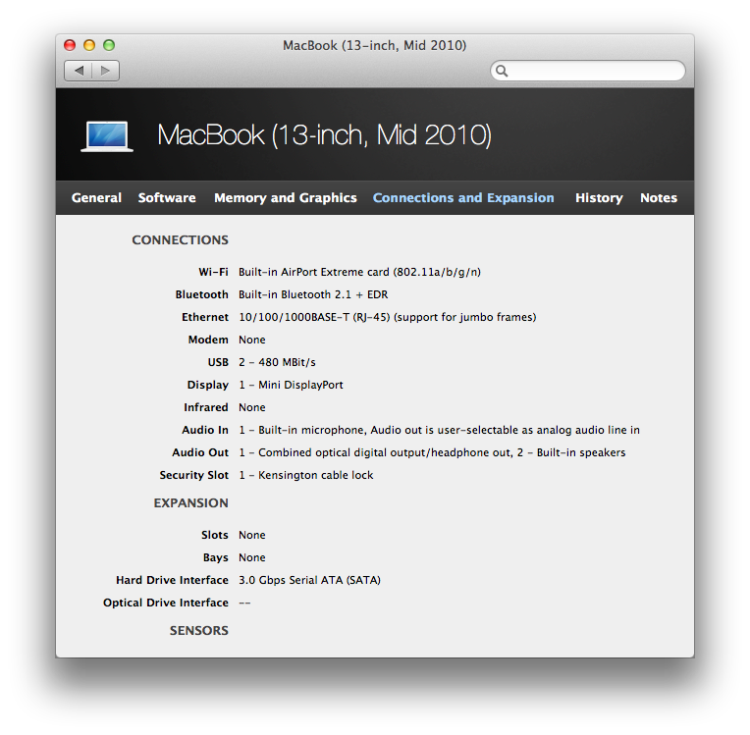Click the Audio Out label
The height and width of the screenshot is (735, 750).
click(x=200, y=452)
